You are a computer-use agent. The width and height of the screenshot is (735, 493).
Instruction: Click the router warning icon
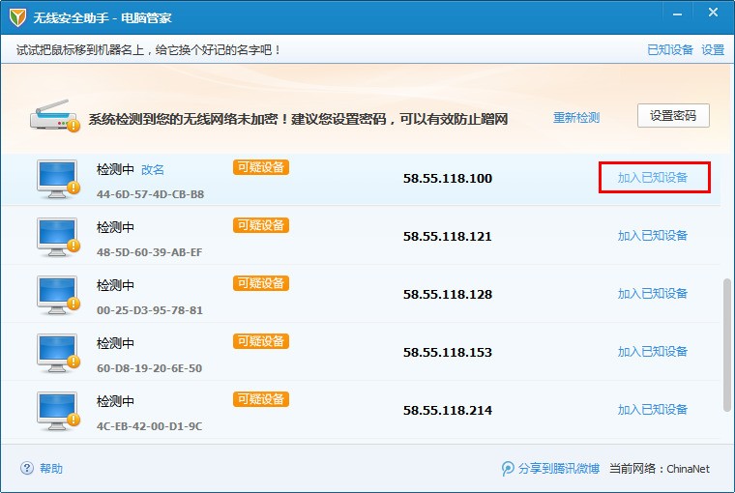pos(55,115)
